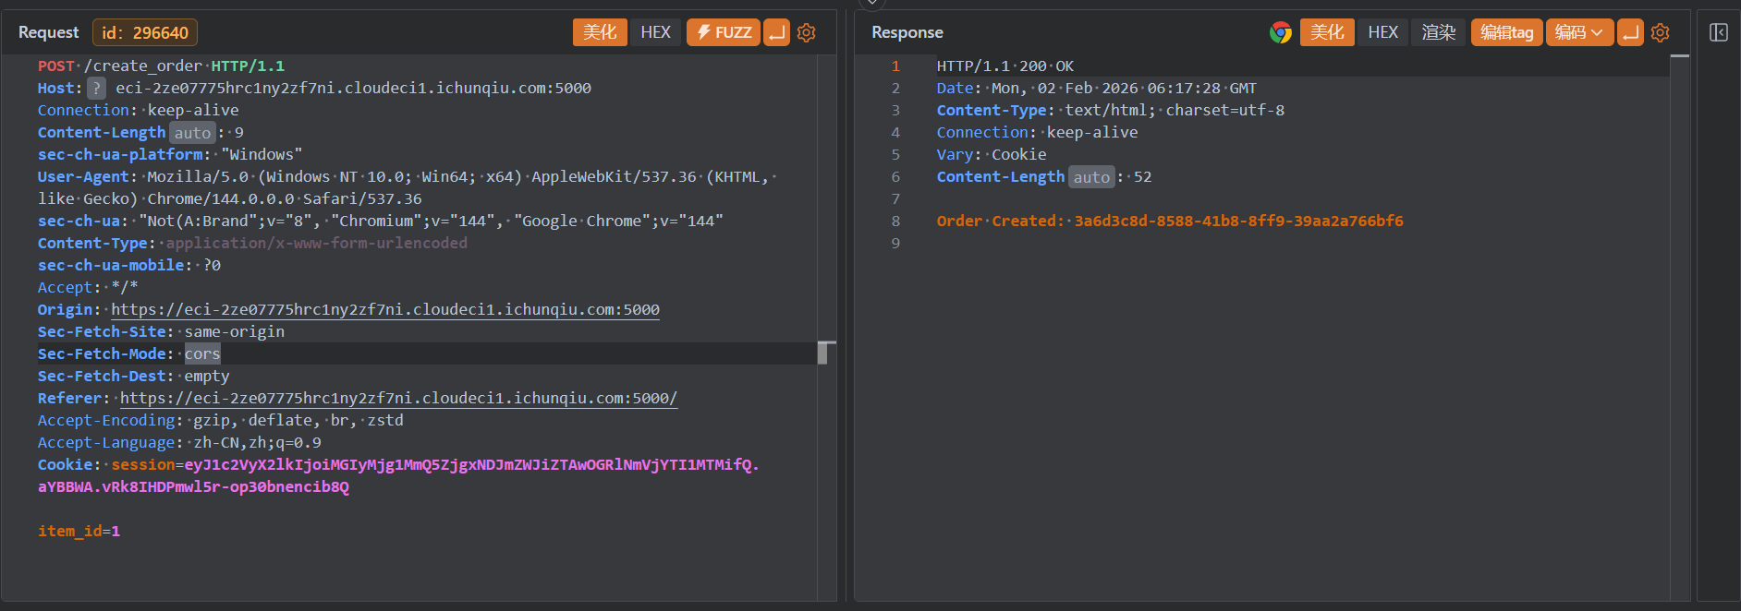Toggle HEX view in Response panel

(1382, 32)
